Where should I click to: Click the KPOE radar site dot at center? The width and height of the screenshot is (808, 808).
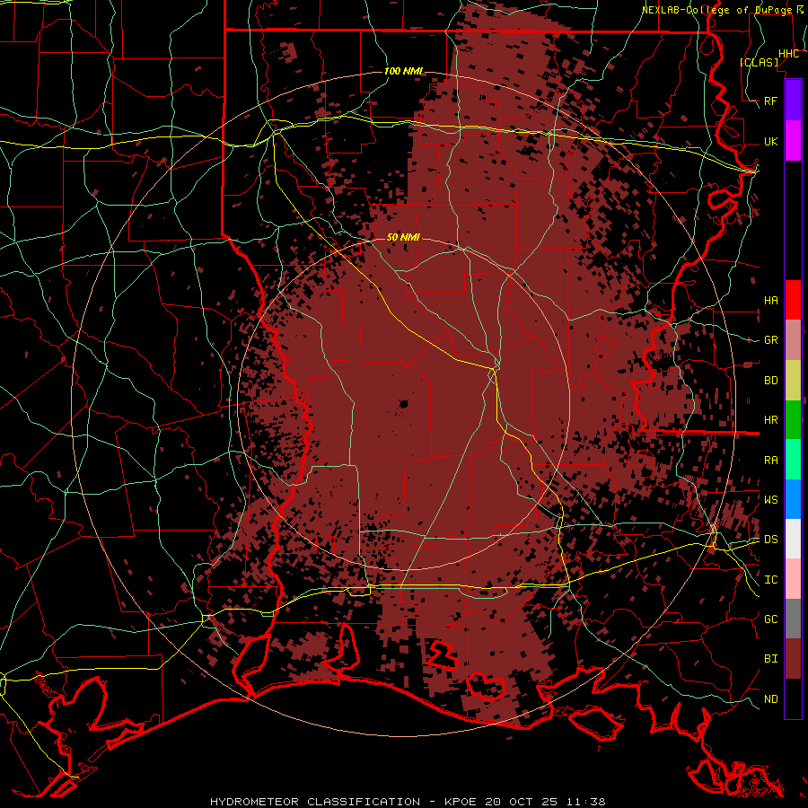(x=403, y=405)
